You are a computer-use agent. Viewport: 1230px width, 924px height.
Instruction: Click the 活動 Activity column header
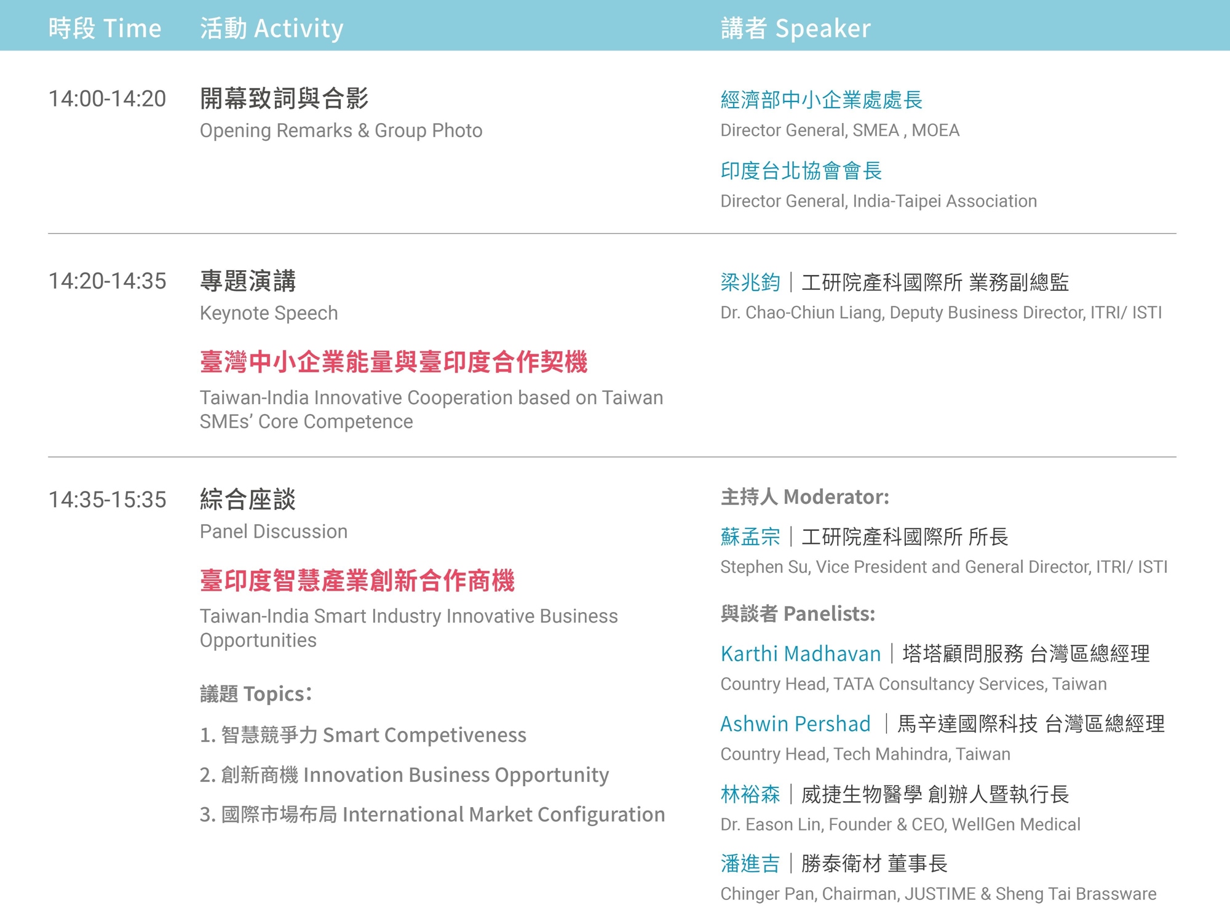point(271,28)
